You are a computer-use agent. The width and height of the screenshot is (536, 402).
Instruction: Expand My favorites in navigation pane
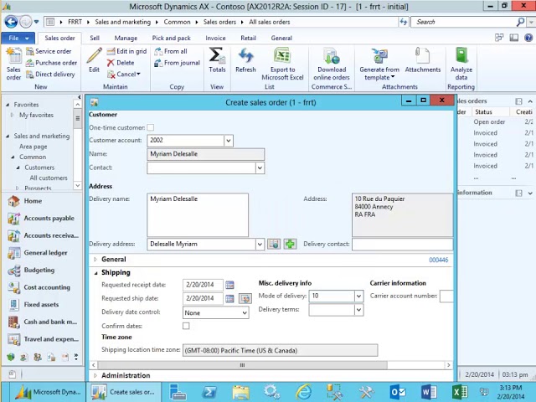(13, 116)
